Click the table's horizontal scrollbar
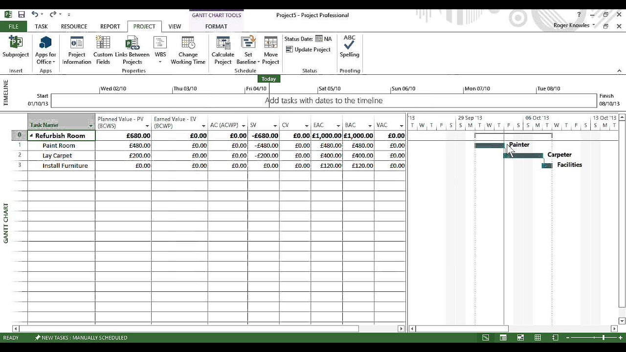Viewport: 626px width, 352px height. tap(189, 329)
